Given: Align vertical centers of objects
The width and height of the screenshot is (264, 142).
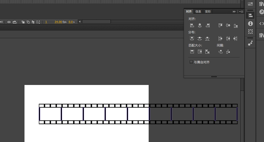Looking at the screenshot, I should (228, 25).
